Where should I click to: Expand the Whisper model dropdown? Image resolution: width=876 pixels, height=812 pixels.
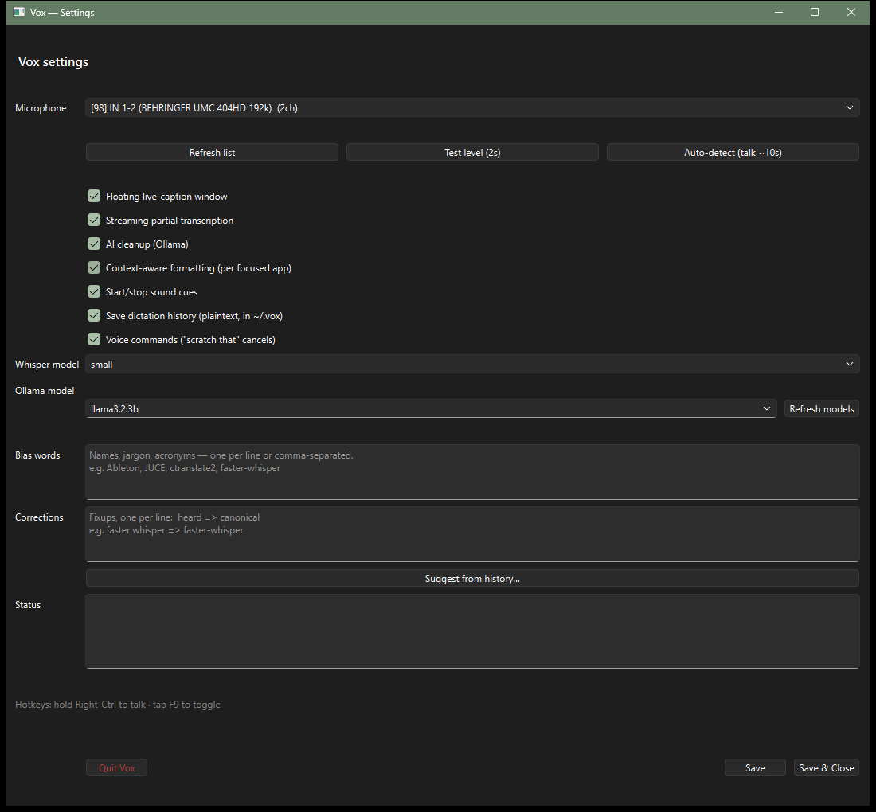coord(472,364)
